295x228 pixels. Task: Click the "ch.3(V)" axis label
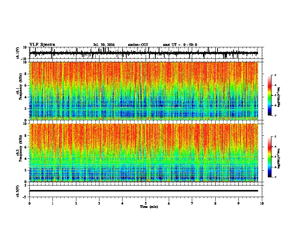(18, 191)
